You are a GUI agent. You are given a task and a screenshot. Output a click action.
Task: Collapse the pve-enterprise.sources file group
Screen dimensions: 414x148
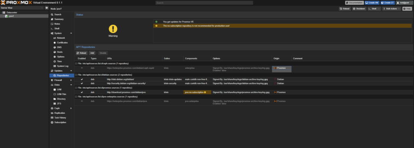coord(76,97)
